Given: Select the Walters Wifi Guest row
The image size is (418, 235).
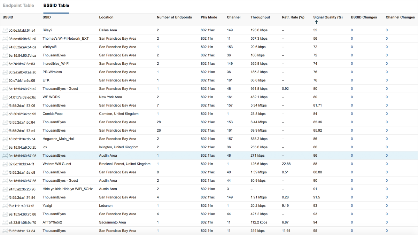Looking at the screenshot, I should [57, 164].
